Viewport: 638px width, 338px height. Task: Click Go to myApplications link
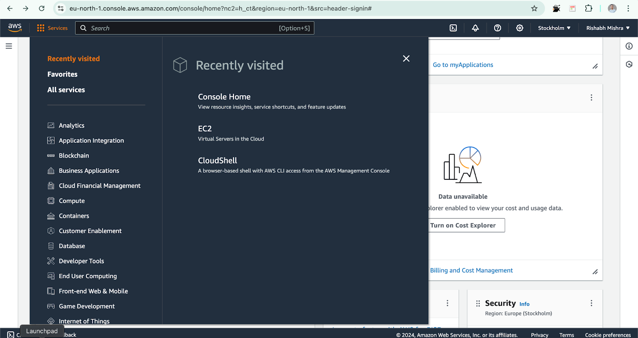[463, 65]
